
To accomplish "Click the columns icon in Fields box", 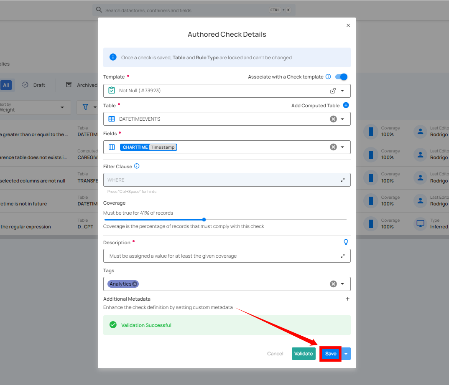I will [x=112, y=147].
